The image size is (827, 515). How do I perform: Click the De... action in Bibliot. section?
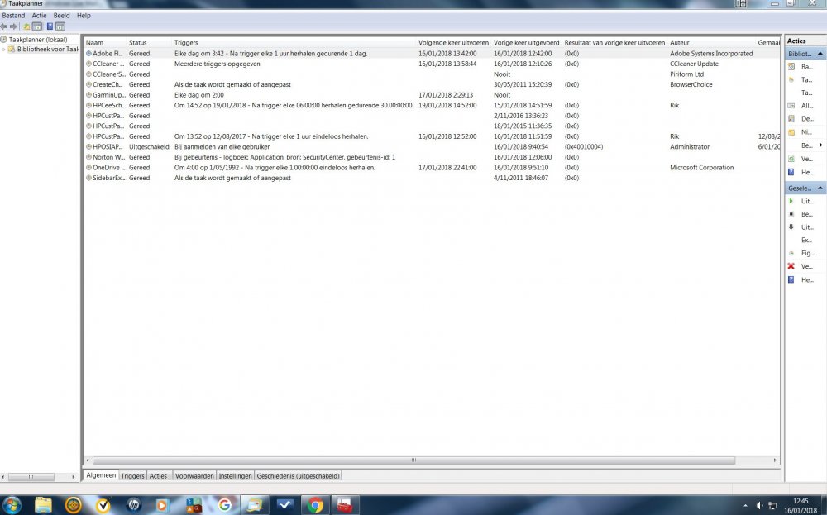click(801, 118)
